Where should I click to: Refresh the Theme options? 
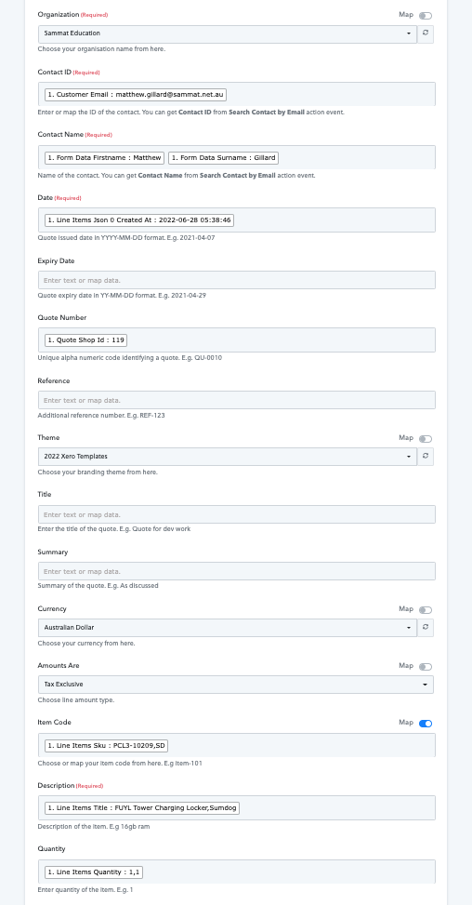(426, 457)
